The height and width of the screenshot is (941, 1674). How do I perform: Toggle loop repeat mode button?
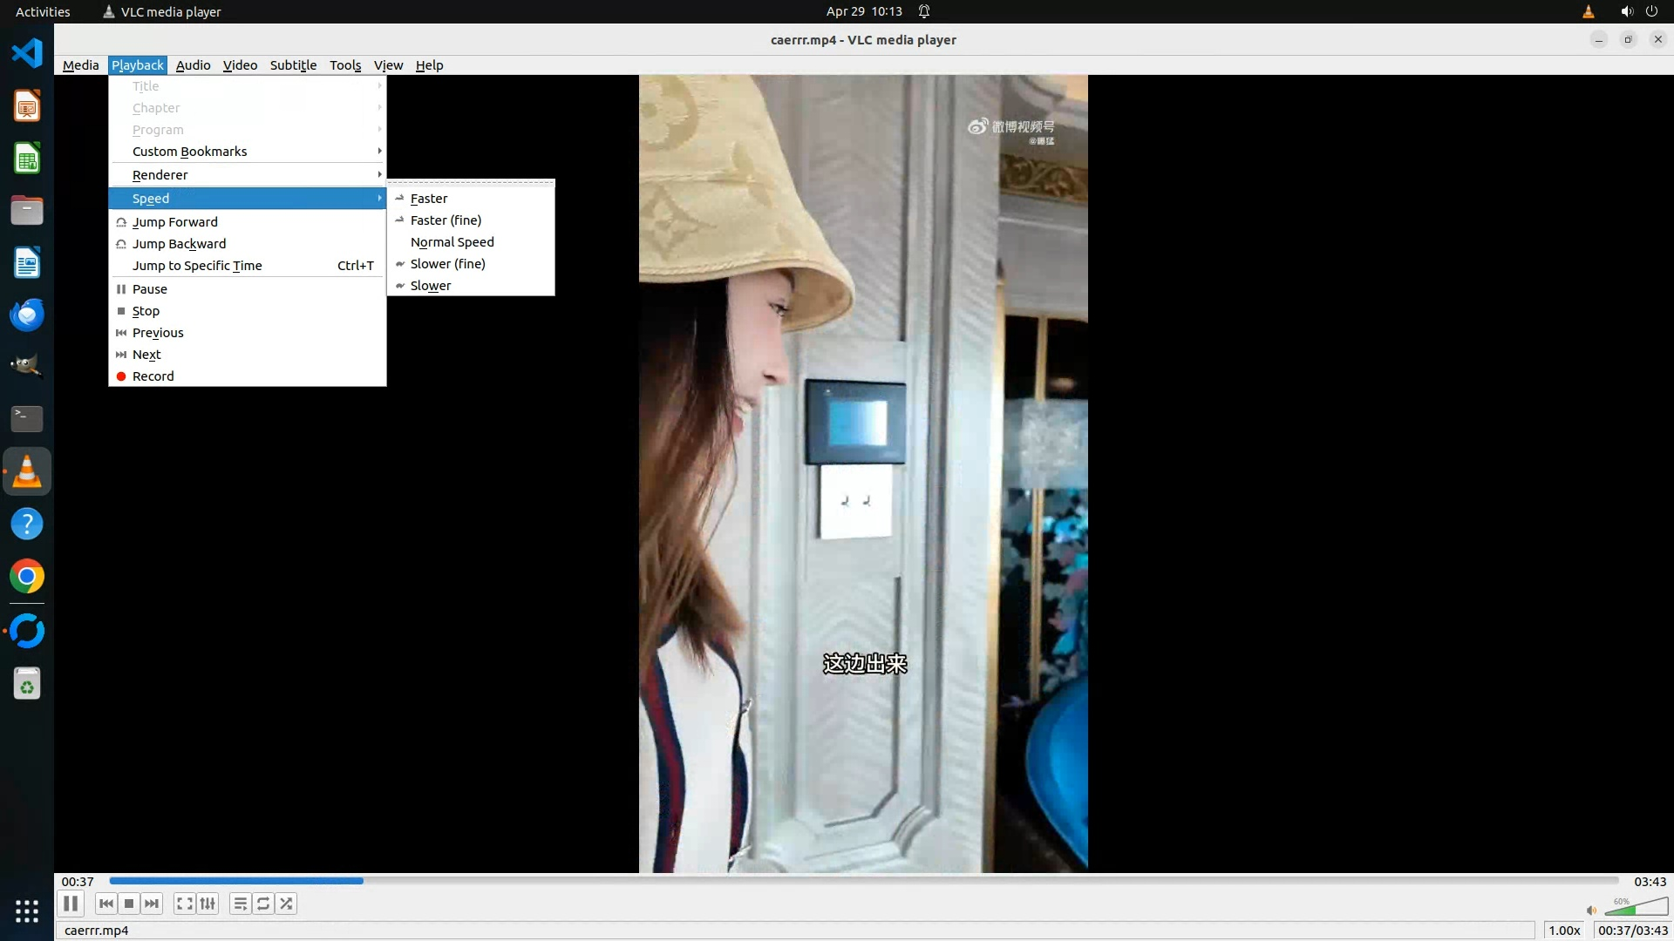[x=263, y=904]
